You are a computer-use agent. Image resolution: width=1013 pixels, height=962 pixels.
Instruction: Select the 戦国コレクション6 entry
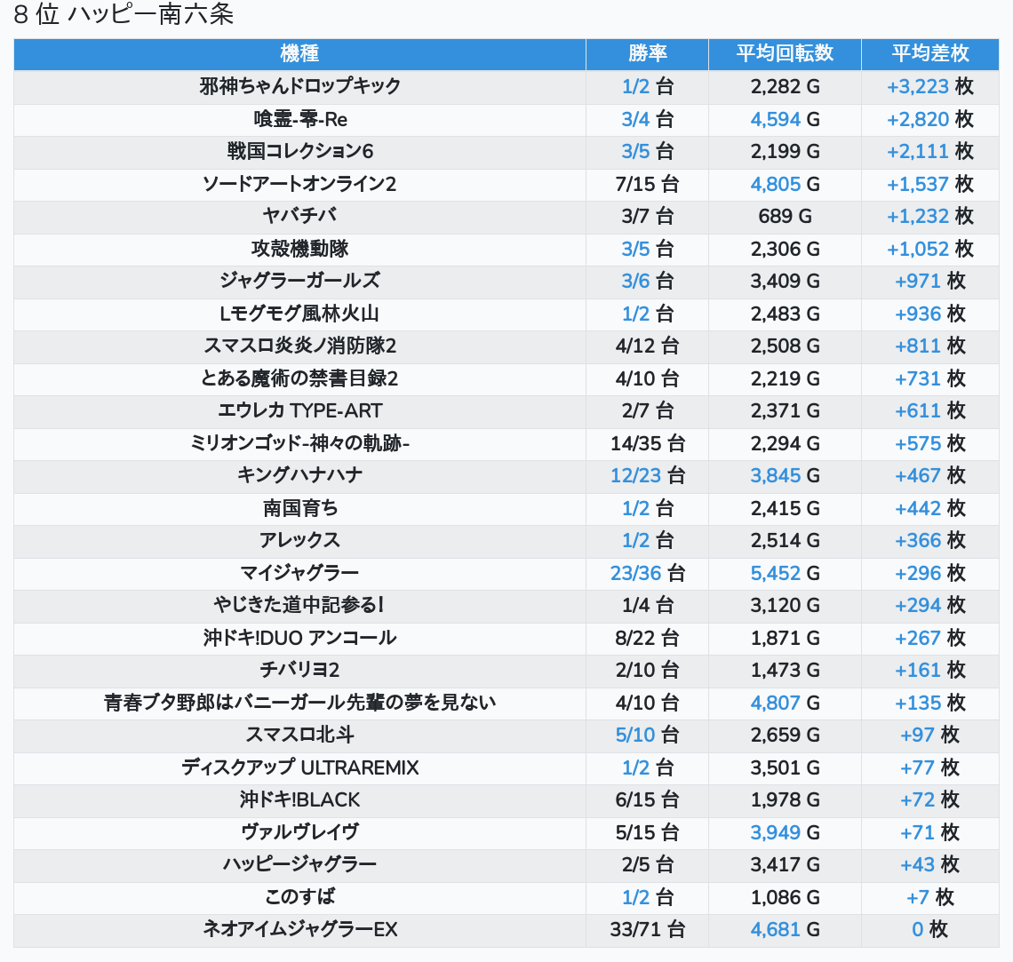point(299,152)
